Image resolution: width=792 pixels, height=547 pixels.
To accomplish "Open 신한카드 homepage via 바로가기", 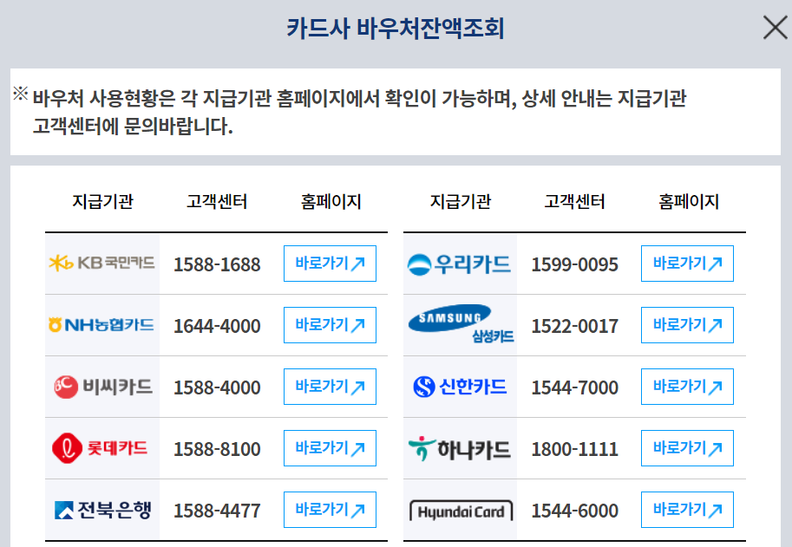I will tap(687, 387).
